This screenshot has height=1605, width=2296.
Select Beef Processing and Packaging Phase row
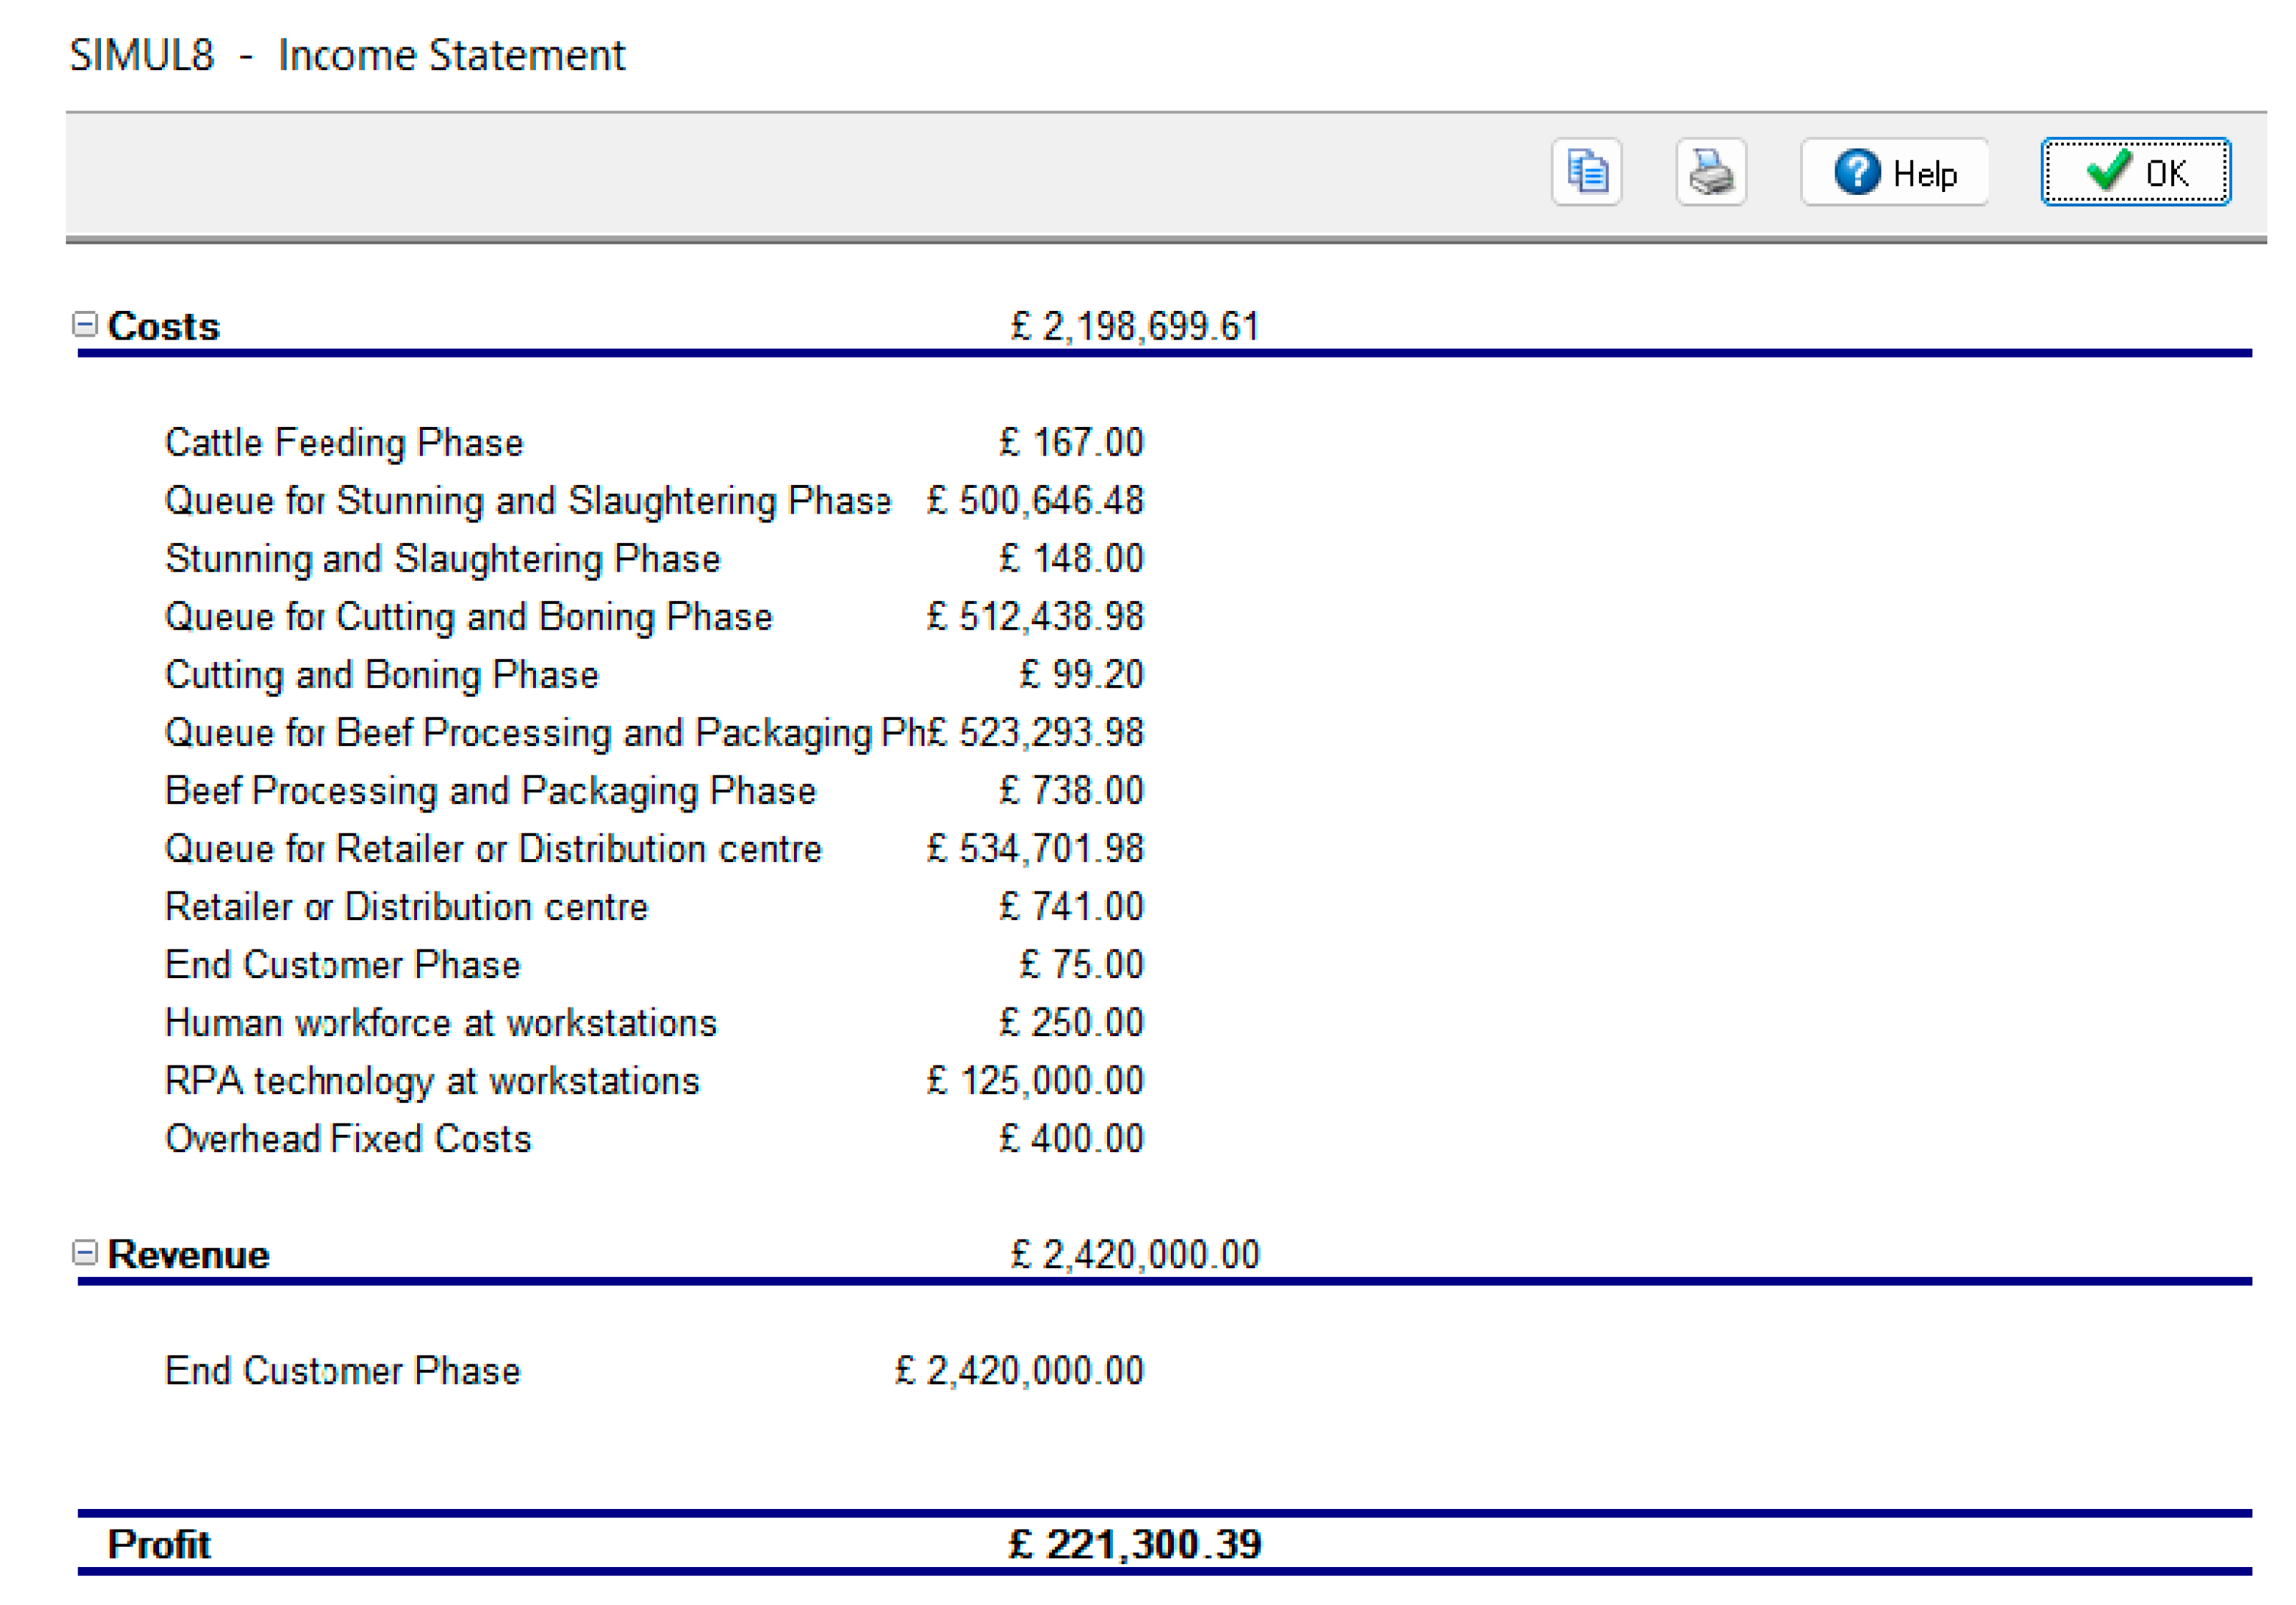[654, 790]
